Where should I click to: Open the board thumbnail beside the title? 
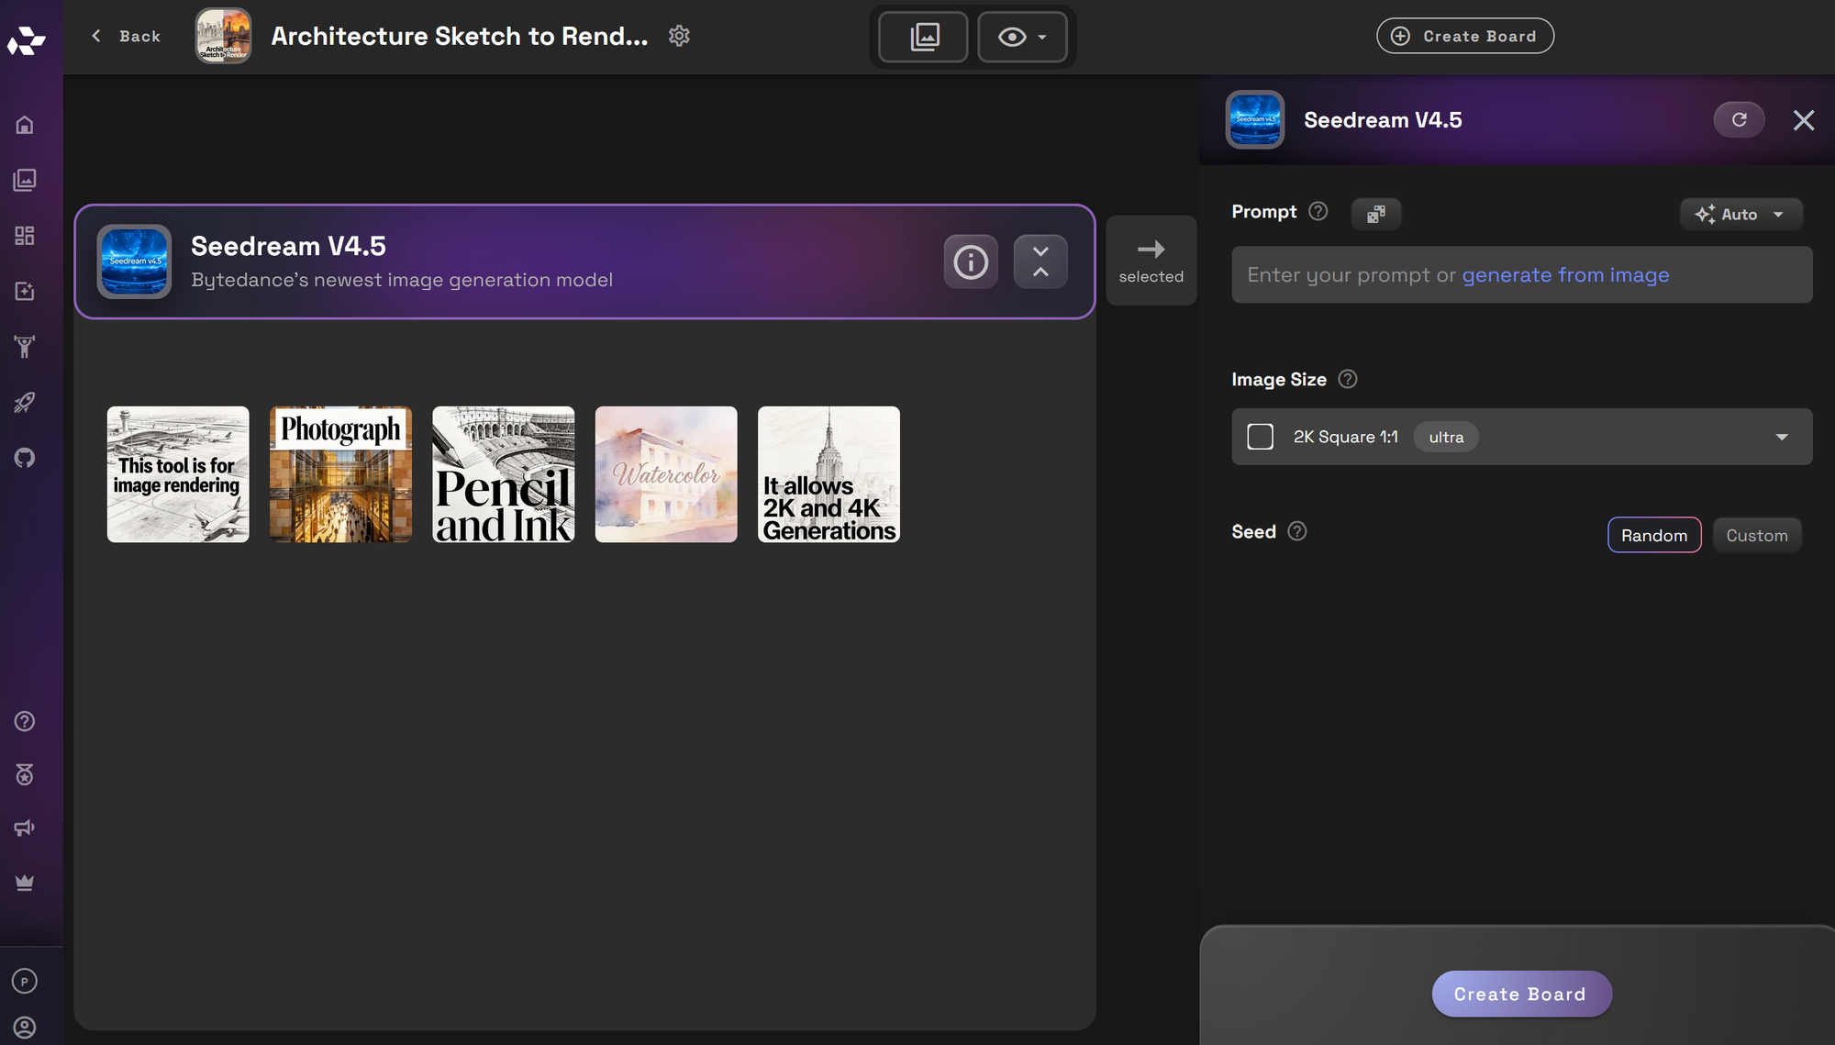(x=223, y=37)
